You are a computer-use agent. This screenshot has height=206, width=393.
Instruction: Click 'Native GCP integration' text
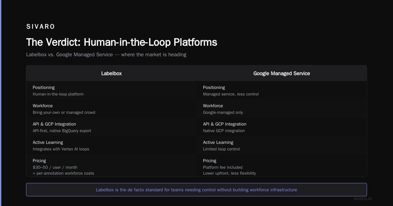coord(224,131)
